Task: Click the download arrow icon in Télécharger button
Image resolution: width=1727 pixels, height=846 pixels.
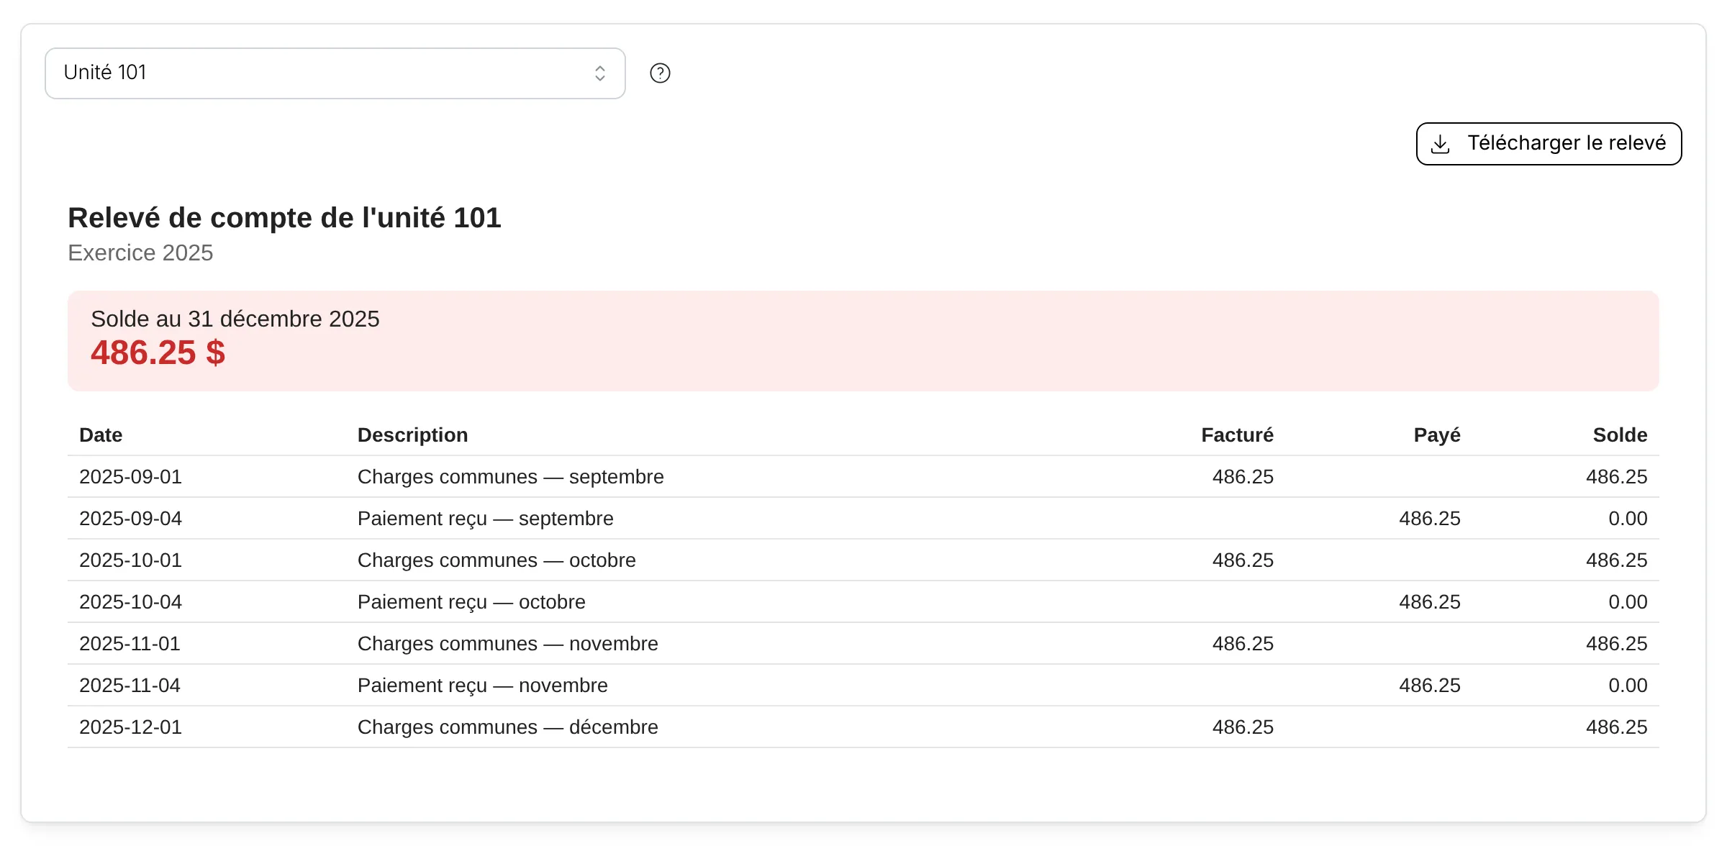Action: (1440, 144)
